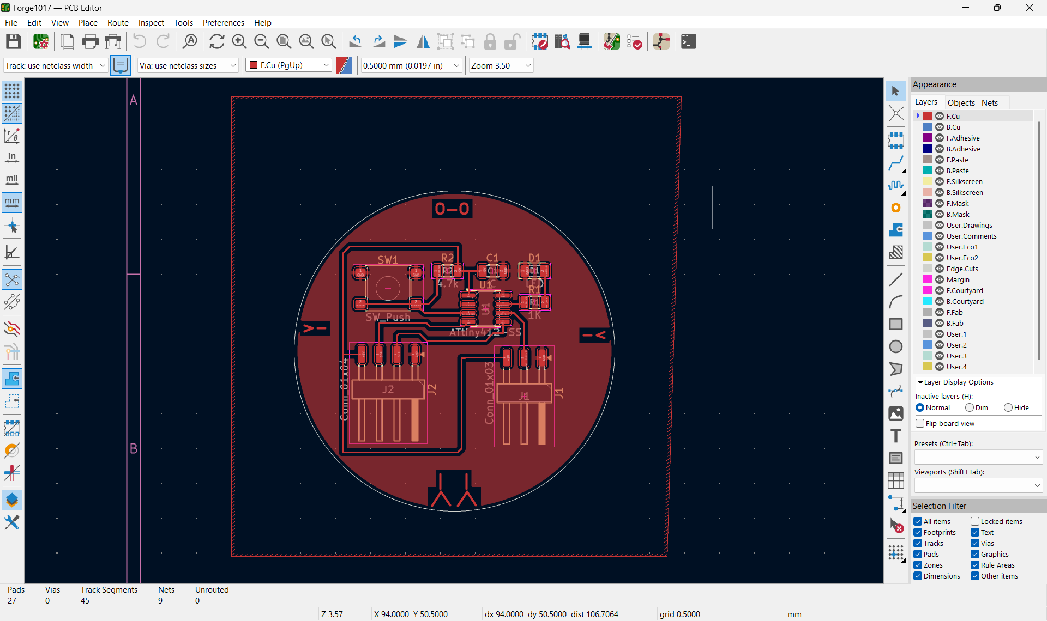1047x621 pixels.
Task: Select the Add text tool
Action: pyautogui.click(x=895, y=436)
